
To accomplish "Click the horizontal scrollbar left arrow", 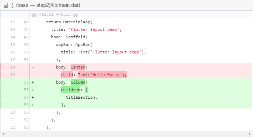I will pos(3,134).
